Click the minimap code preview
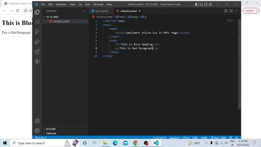The width and height of the screenshot is (261, 147). coord(231,20)
